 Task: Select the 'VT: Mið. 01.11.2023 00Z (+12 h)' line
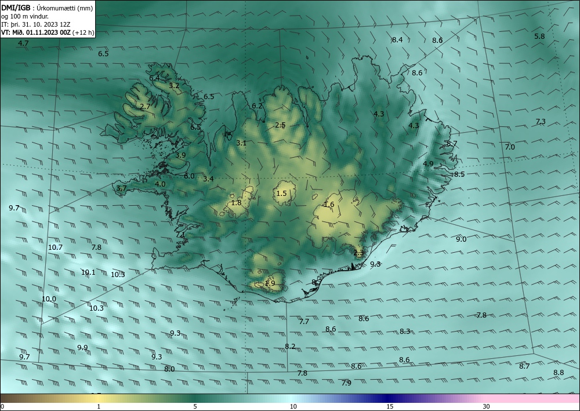48,32
